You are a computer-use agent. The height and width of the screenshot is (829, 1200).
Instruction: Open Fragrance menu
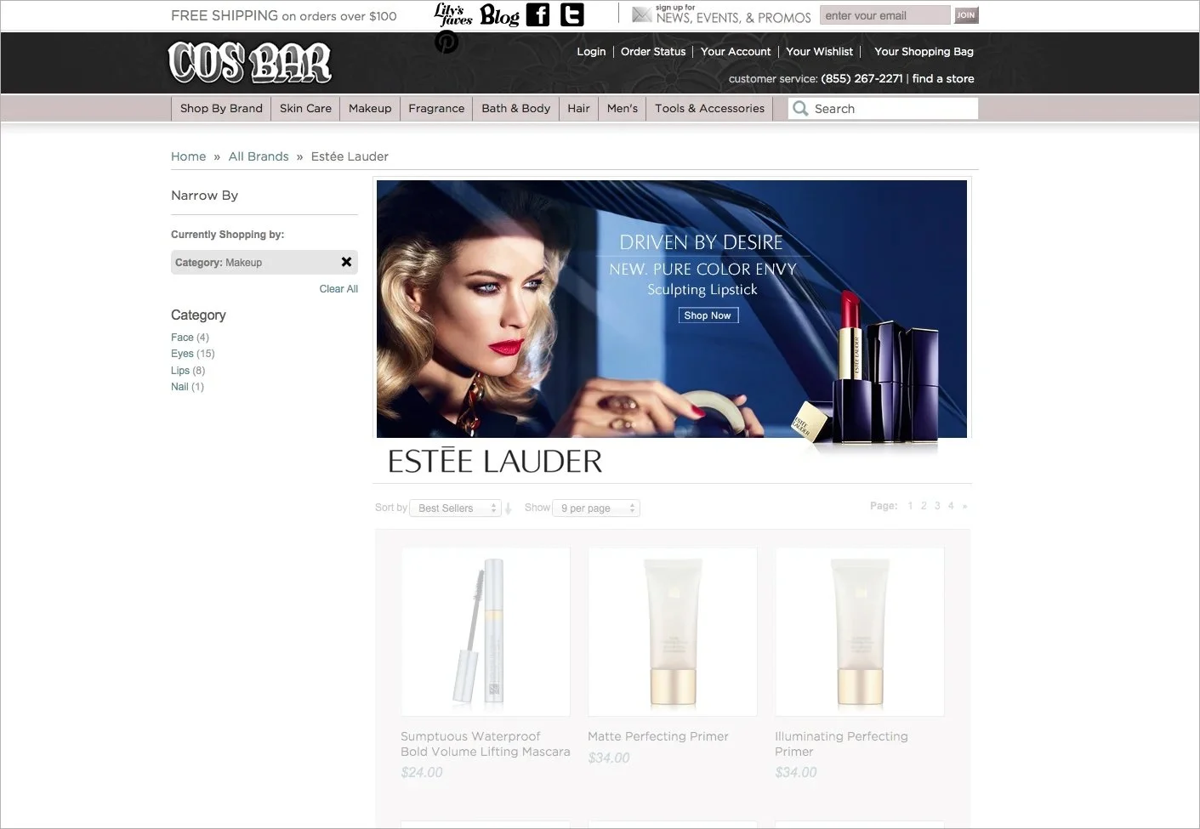(x=436, y=108)
